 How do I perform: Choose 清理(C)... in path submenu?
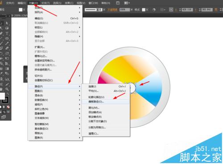coord(106,133)
